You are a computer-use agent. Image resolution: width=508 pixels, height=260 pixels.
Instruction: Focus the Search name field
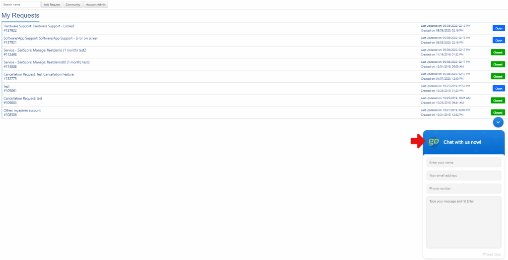21,4
